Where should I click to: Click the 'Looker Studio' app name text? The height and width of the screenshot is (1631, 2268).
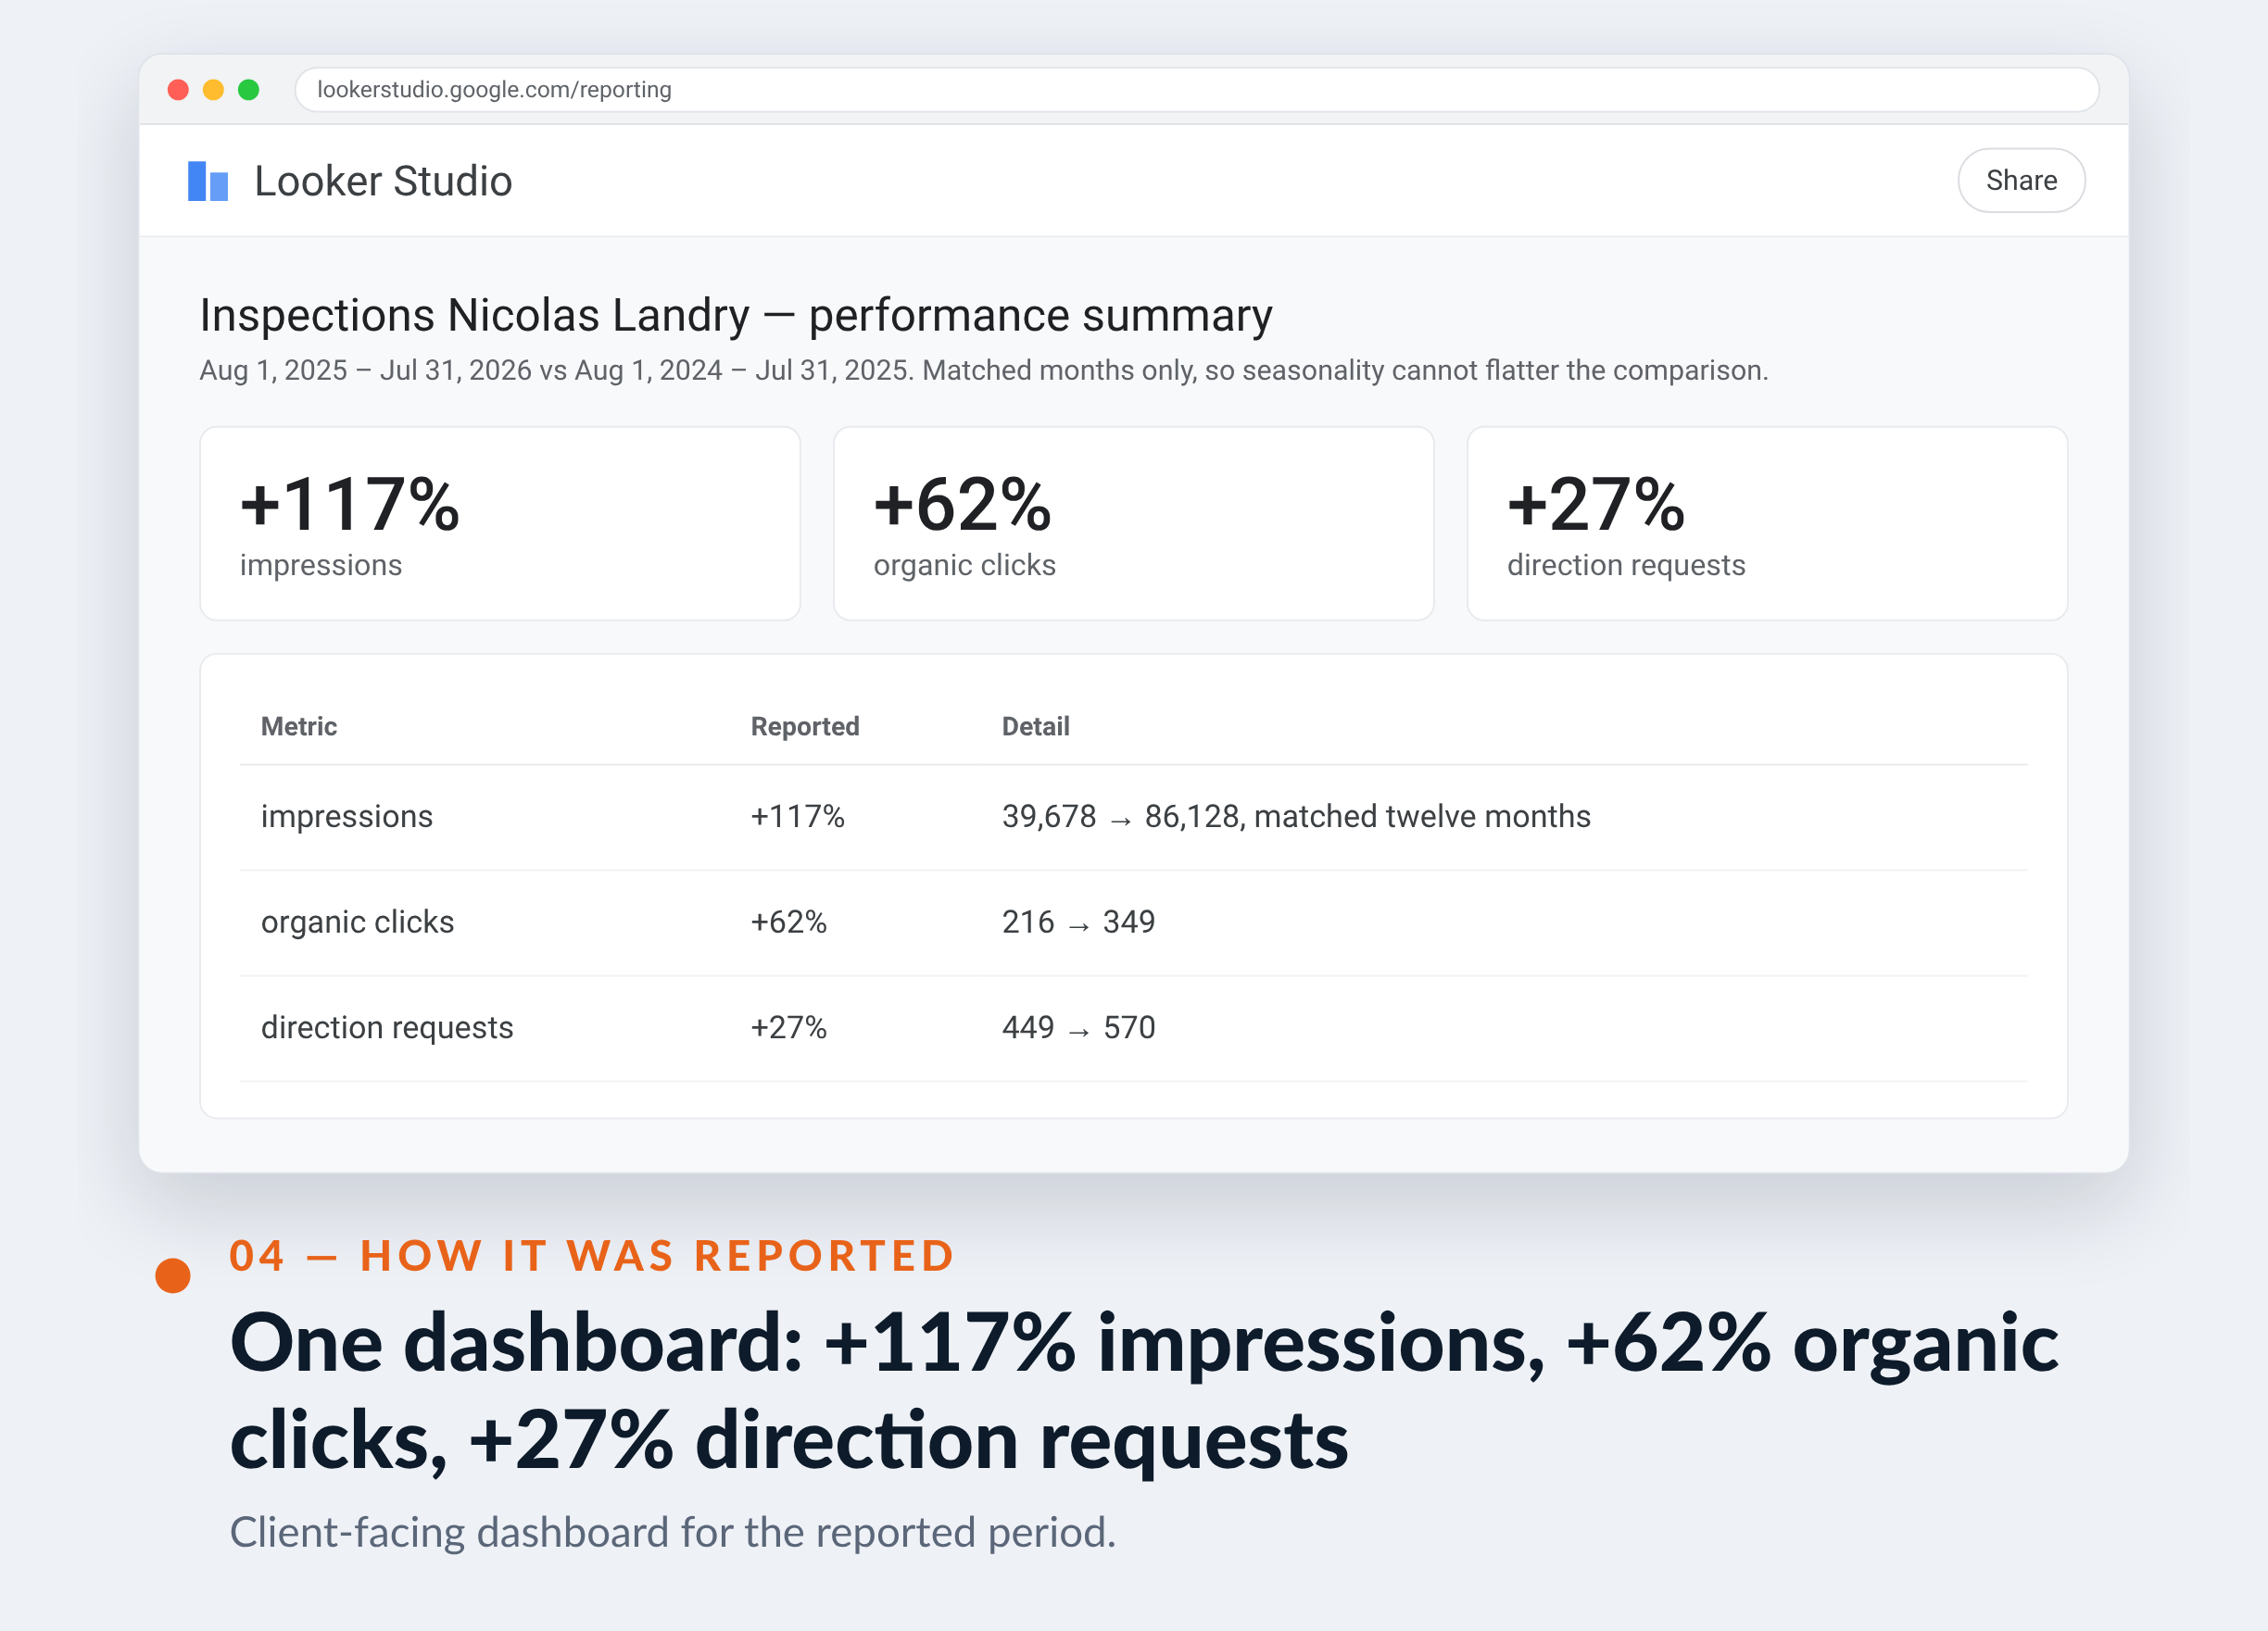click(x=383, y=182)
